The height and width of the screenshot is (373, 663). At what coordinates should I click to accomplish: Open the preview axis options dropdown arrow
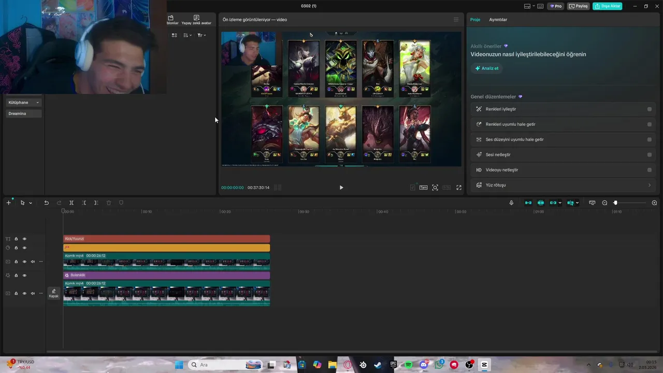(577, 203)
